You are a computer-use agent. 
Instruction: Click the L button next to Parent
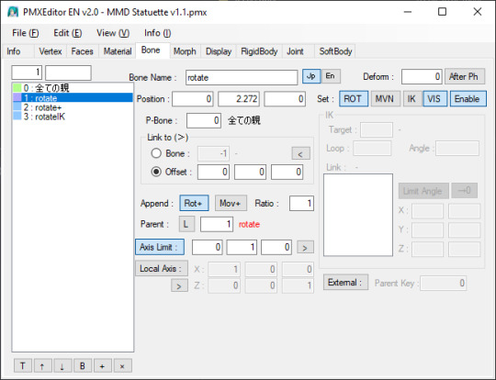pos(186,224)
